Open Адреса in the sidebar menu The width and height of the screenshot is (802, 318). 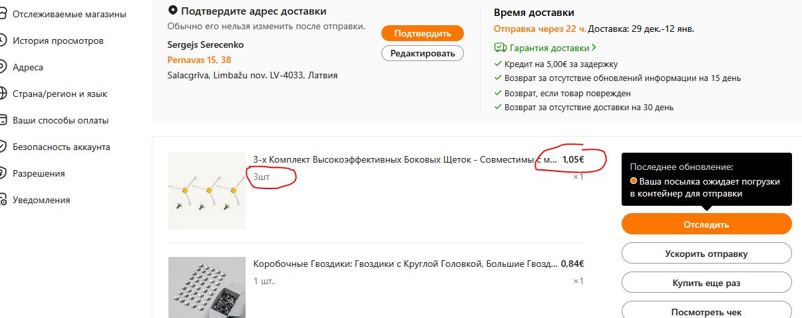pyautogui.click(x=28, y=67)
